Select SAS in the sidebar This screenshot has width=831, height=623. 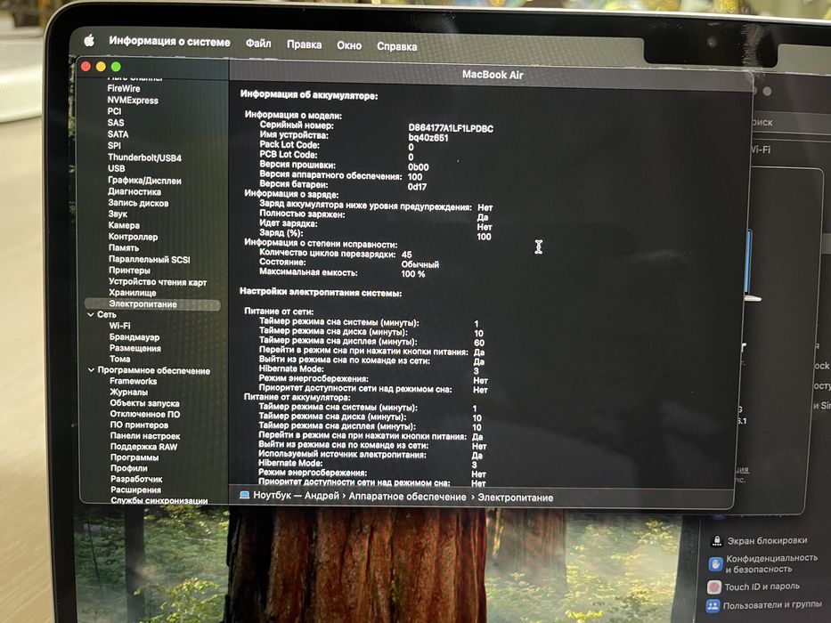pyautogui.click(x=116, y=123)
